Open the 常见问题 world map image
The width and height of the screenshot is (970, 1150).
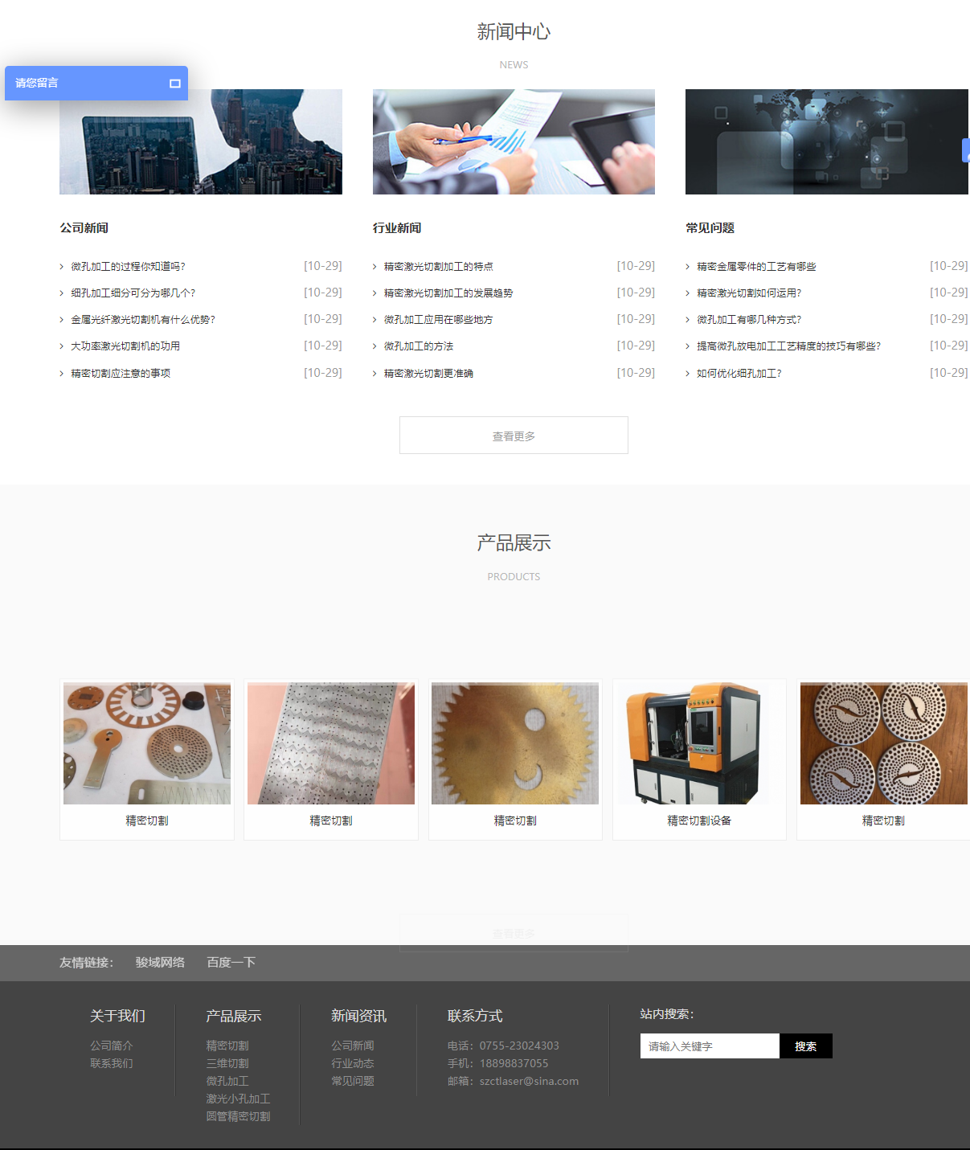coord(826,141)
